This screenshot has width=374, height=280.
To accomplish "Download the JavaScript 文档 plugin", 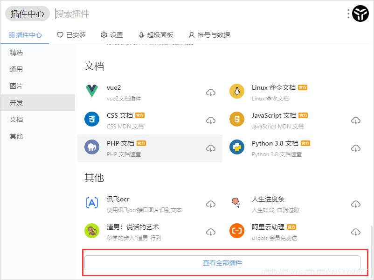I will click(x=356, y=120).
